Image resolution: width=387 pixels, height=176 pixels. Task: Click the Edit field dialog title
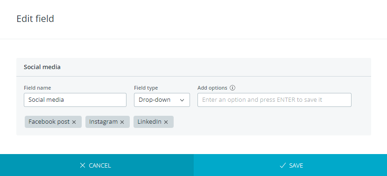(x=35, y=19)
